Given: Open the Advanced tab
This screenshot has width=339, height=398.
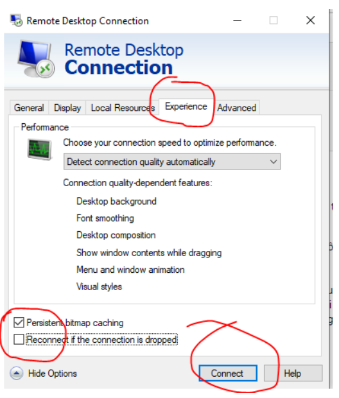Looking at the screenshot, I should click(x=237, y=108).
